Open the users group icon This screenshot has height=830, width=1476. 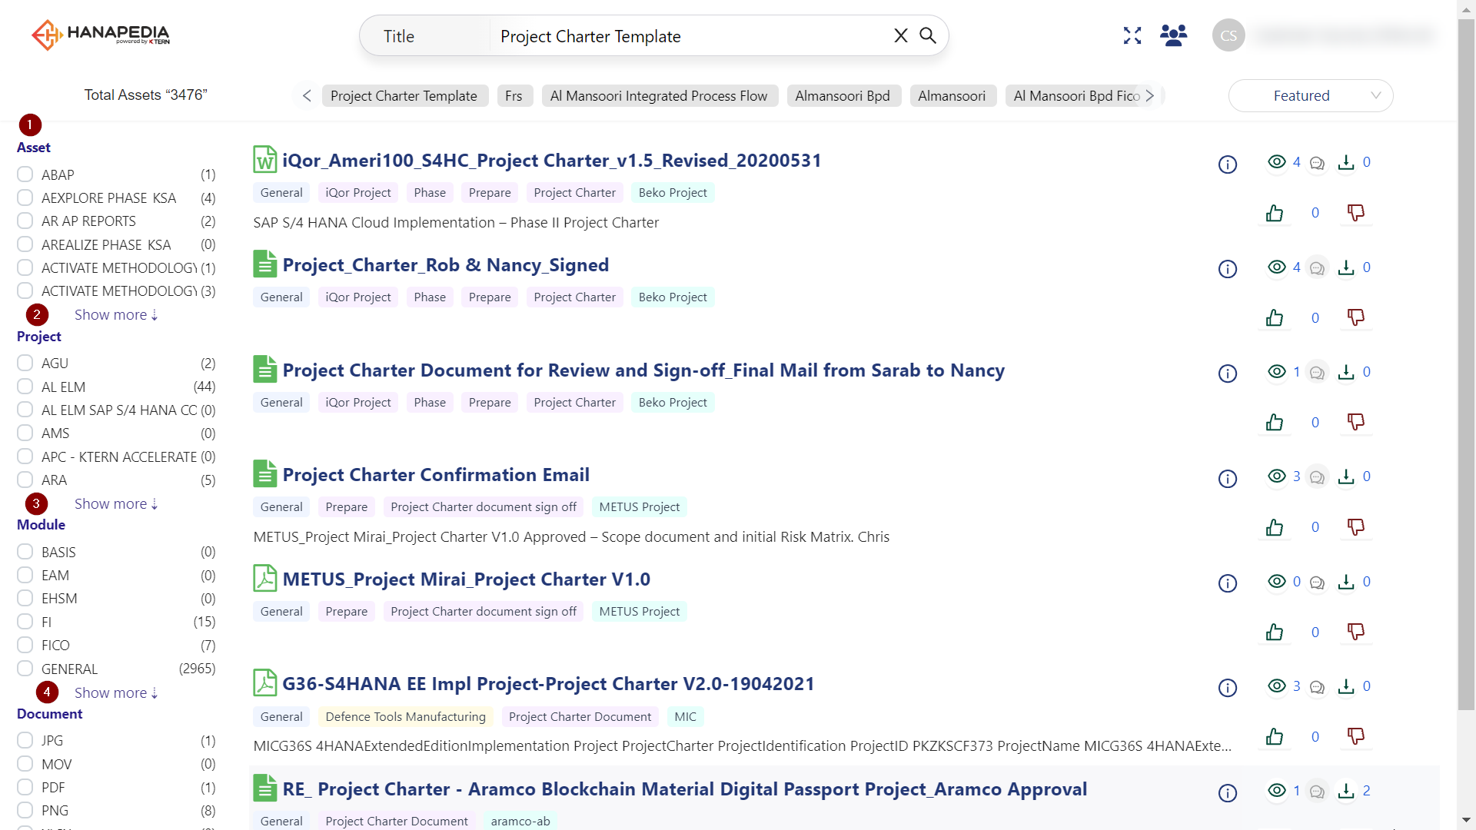tap(1173, 35)
